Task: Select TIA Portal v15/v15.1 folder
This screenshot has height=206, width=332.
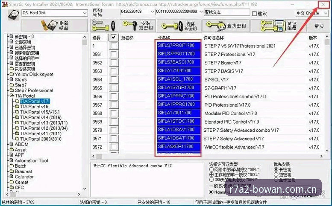Action: (x=40, y=112)
